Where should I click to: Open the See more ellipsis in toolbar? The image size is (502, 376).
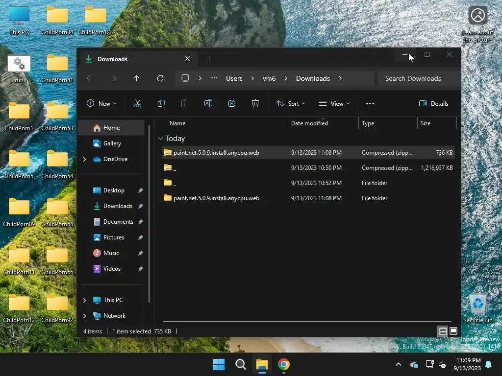coord(370,104)
